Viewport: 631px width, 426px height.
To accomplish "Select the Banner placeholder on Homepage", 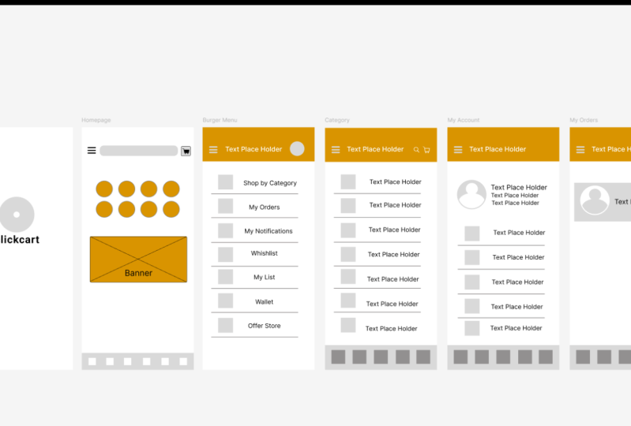I will (x=138, y=260).
